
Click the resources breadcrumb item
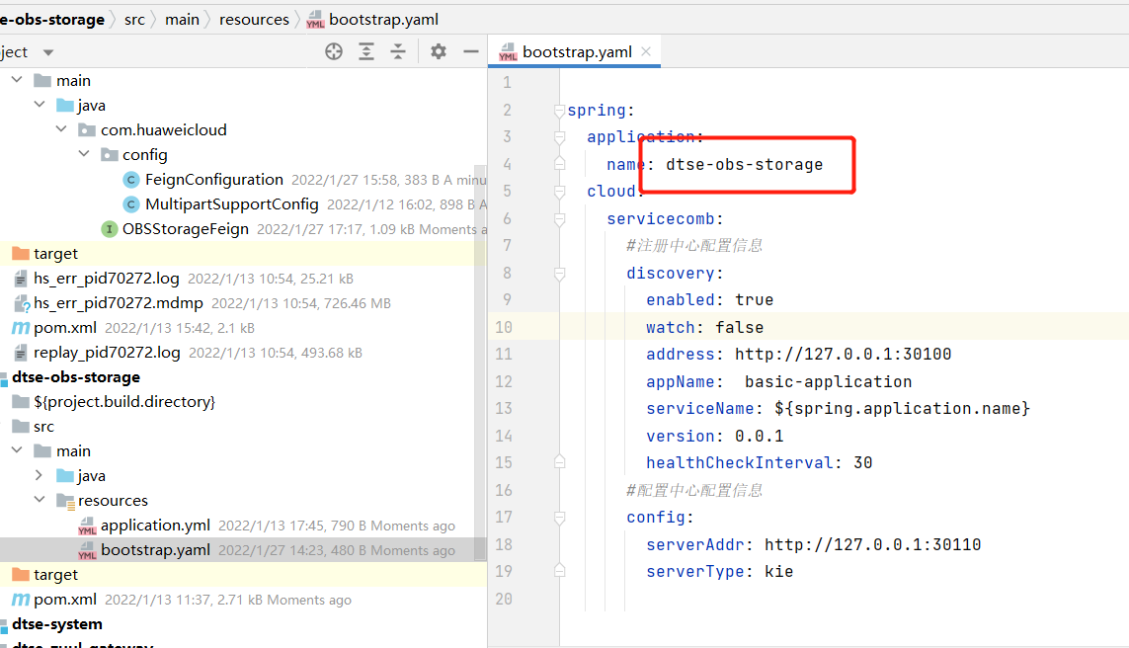pyautogui.click(x=254, y=20)
